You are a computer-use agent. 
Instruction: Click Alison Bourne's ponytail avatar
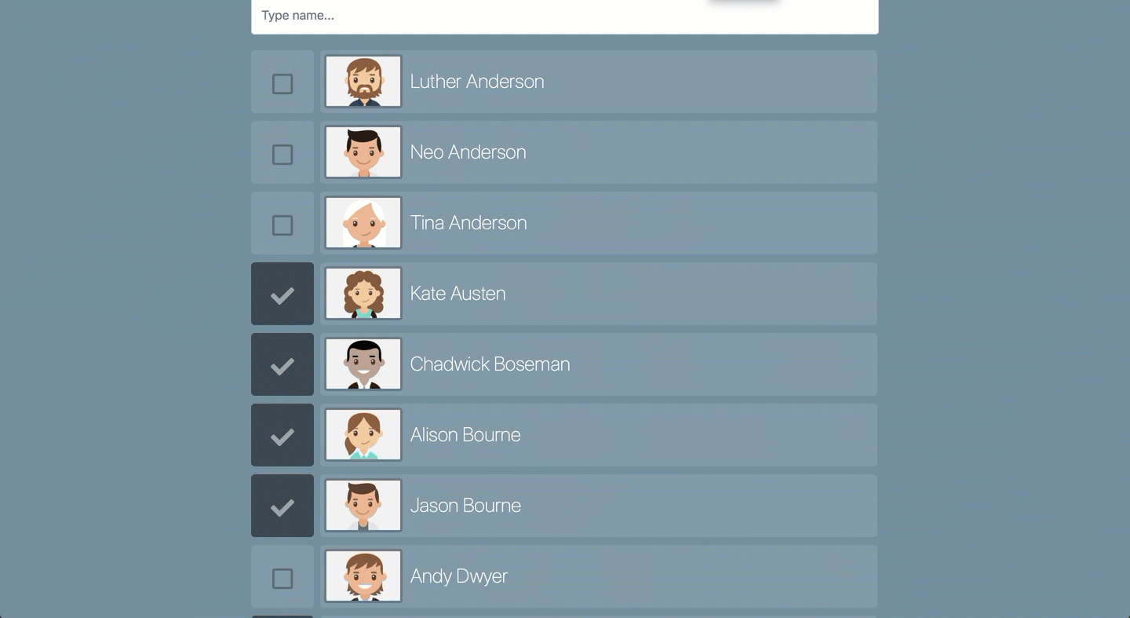(x=363, y=435)
